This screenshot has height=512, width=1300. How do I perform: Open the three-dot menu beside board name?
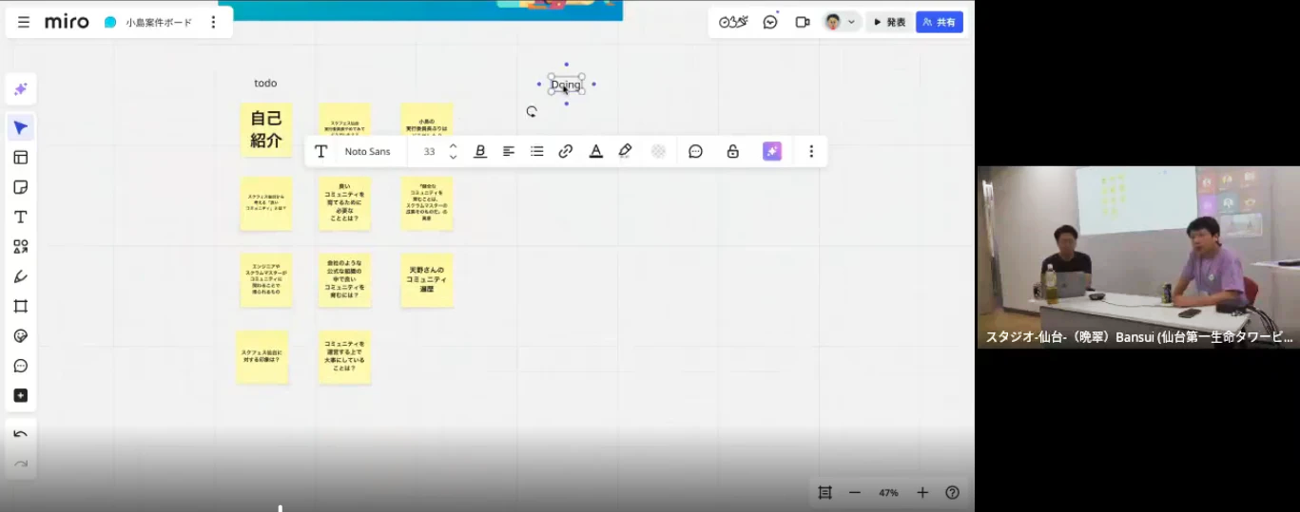point(213,22)
